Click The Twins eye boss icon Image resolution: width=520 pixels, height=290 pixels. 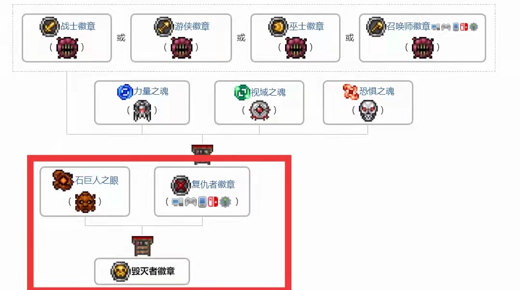[260, 110]
